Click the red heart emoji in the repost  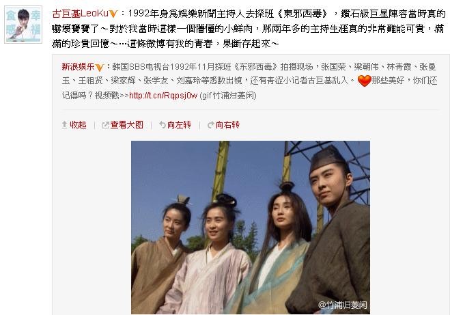coord(364,81)
